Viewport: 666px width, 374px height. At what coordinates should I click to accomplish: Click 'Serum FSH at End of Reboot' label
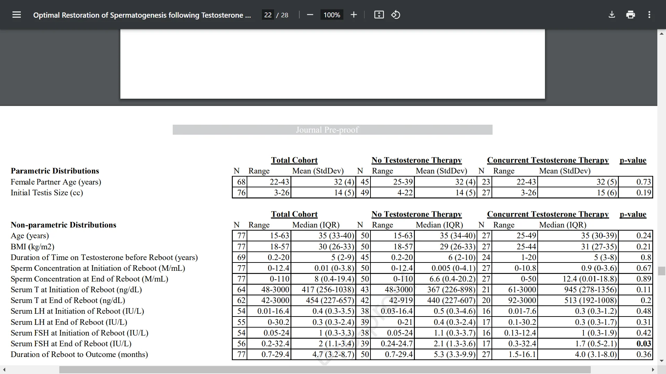[71, 344]
